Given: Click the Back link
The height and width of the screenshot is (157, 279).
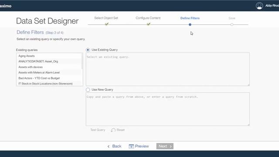Looking at the screenshot, I should (117, 146).
